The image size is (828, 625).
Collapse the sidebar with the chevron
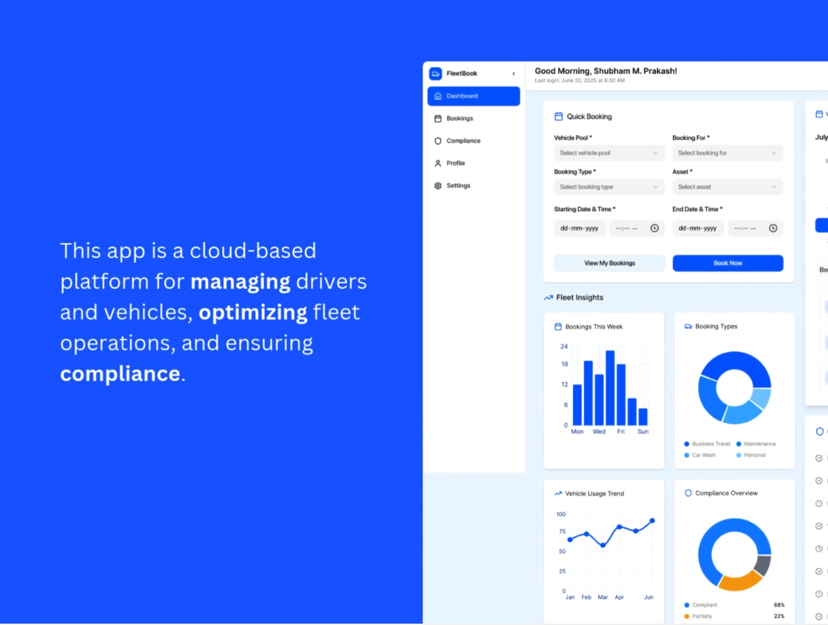point(513,73)
